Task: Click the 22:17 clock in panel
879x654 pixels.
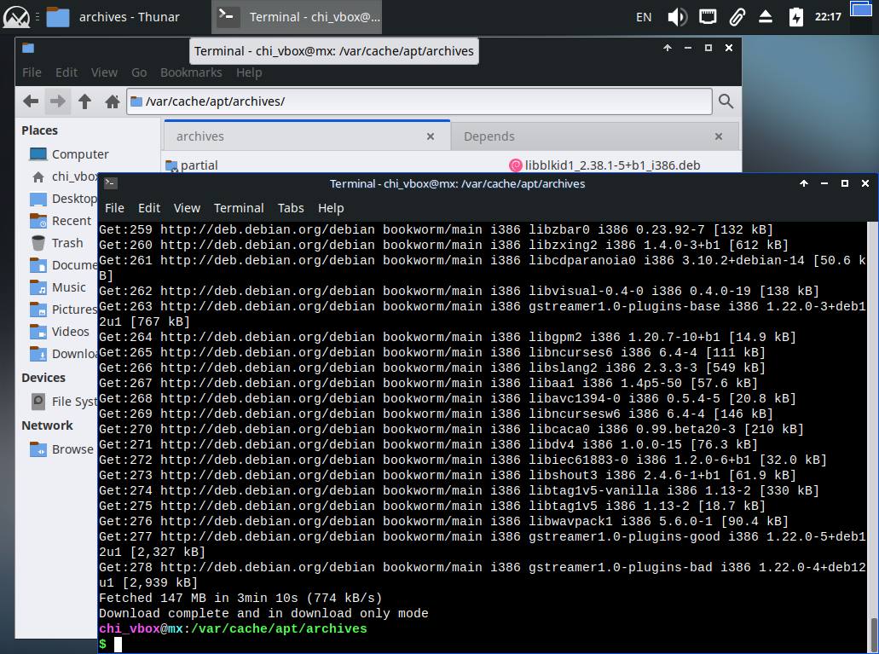Action: [x=828, y=17]
